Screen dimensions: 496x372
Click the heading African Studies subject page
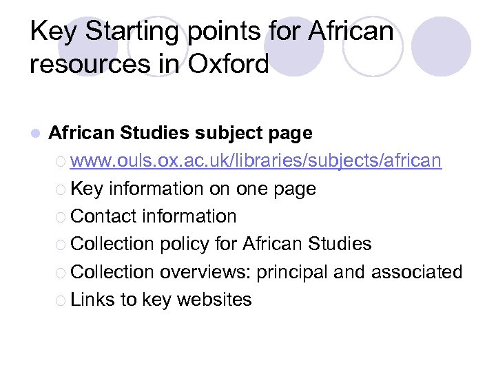click(180, 132)
